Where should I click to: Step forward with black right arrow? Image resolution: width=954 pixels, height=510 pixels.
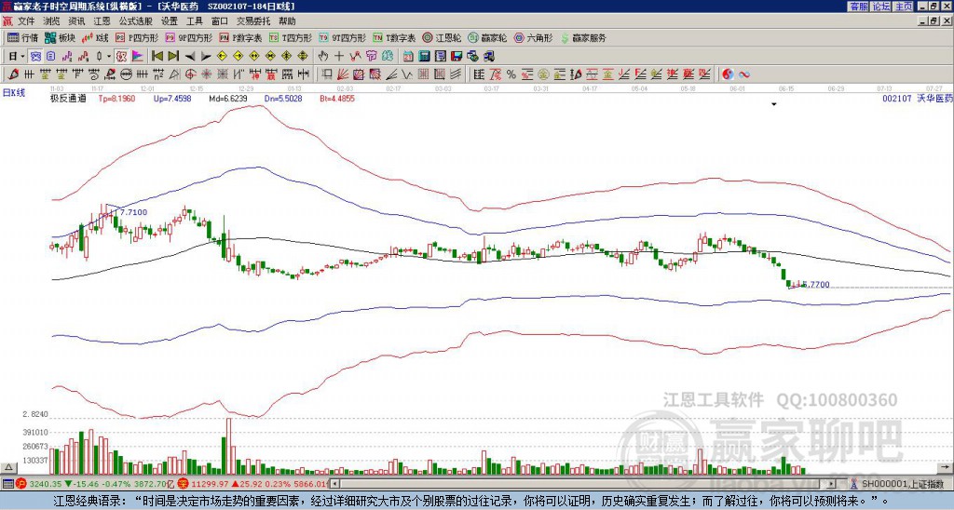[206, 57]
